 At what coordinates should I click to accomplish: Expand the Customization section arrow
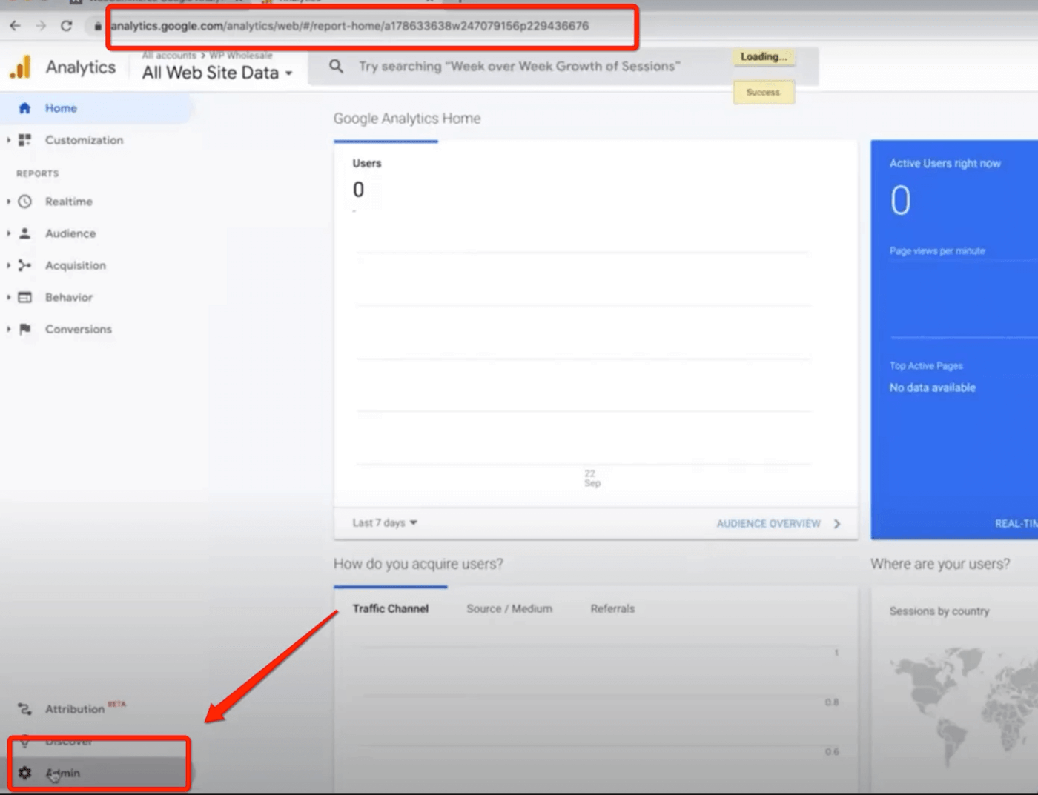(x=8, y=140)
